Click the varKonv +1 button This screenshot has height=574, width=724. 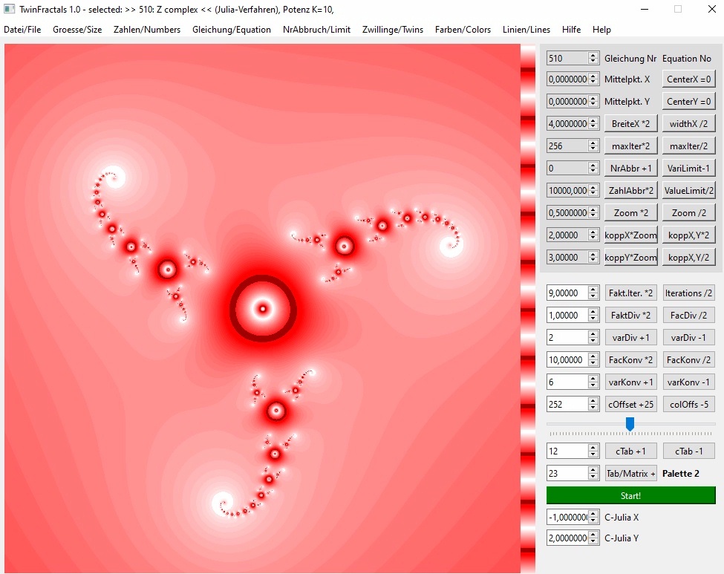pos(630,382)
